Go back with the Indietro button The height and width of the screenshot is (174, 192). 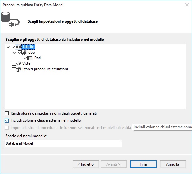pyautogui.click(x=86, y=164)
